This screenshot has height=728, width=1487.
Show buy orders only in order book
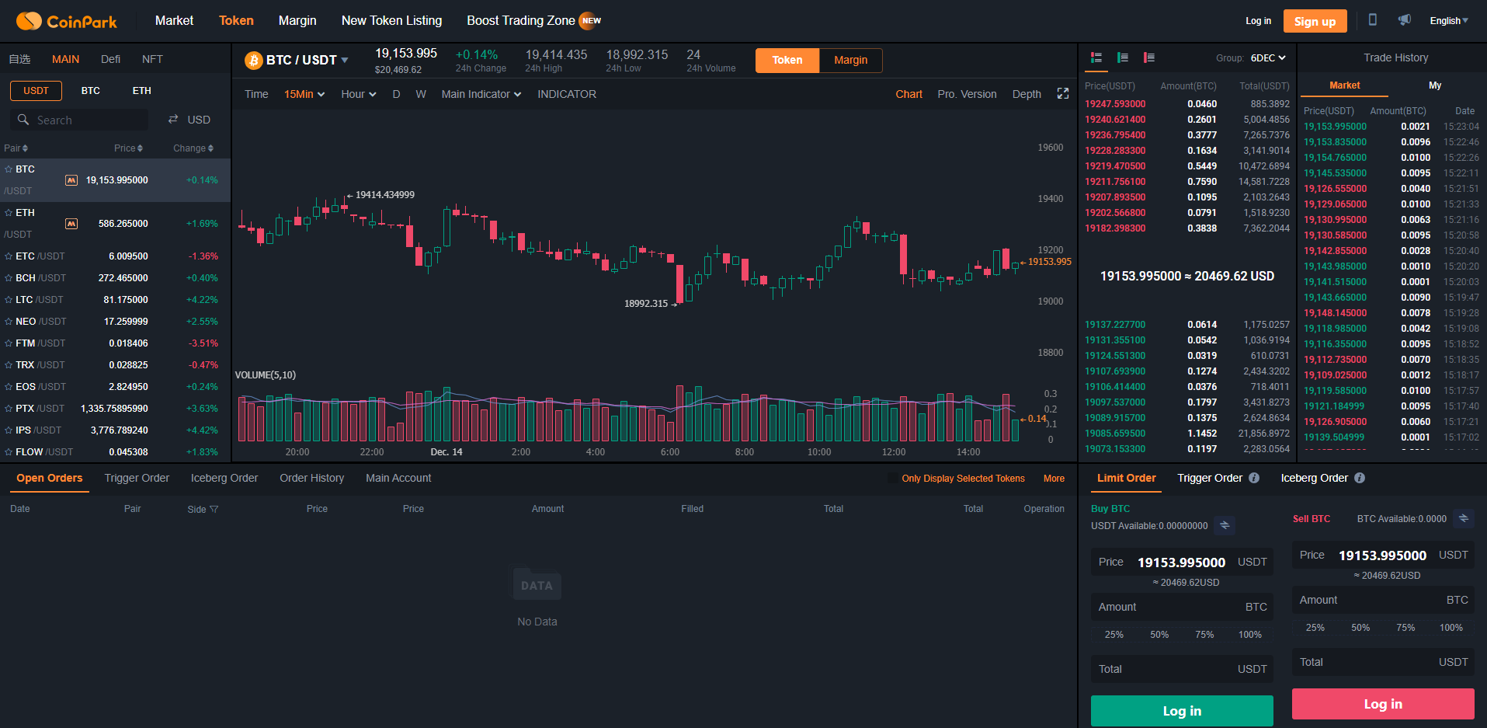1123,57
